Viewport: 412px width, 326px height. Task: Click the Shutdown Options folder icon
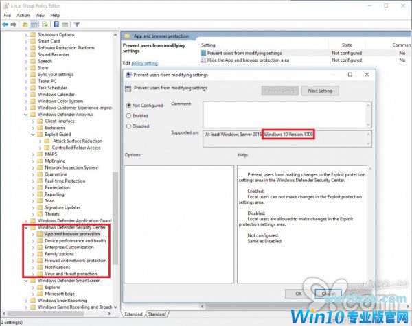(33, 35)
